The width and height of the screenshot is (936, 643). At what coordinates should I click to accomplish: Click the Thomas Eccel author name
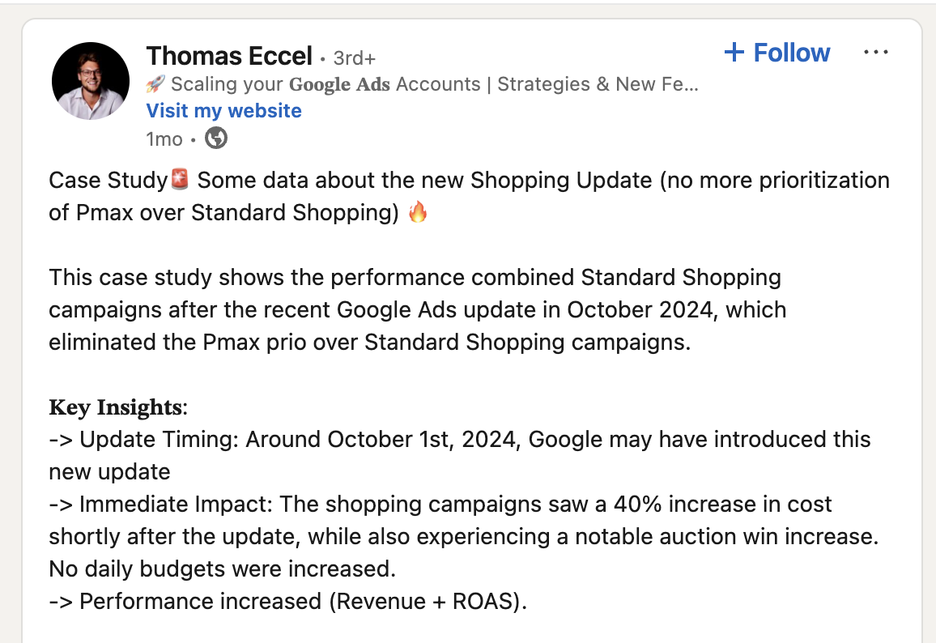[x=229, y=57]
